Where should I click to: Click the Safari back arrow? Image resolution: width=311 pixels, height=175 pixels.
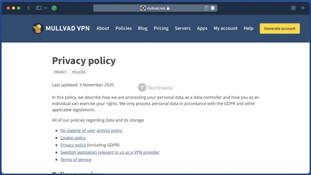[x=29, y=8]
